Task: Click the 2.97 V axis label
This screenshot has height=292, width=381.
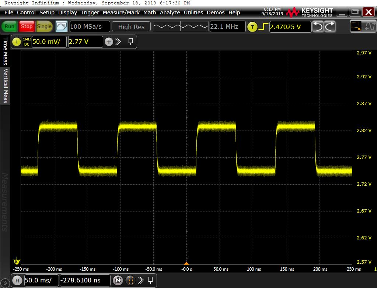Action: click(364, 53)
